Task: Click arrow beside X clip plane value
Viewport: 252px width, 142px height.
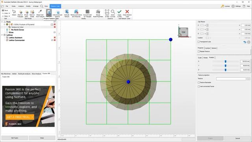Action: [239, 25]
